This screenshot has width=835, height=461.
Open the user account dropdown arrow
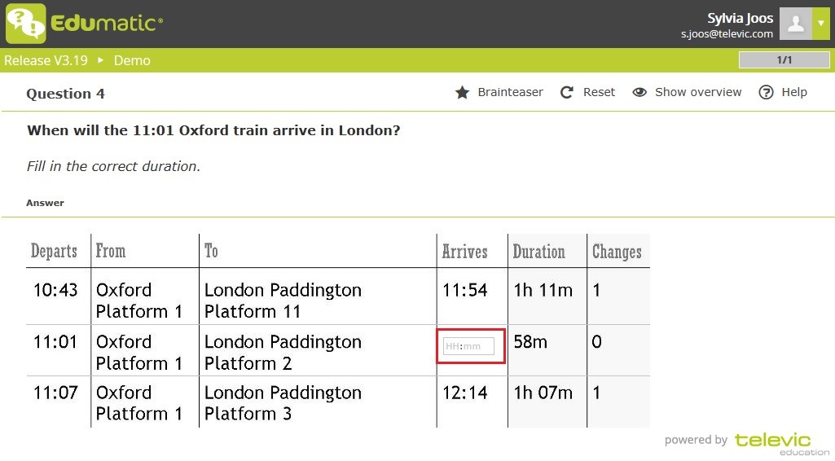click(820, 24)
